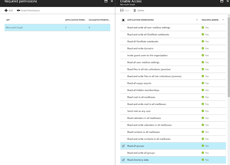Image resolution: width=230 pixels, height=165 pixels.
Task: Uncheck the Read all groups checkbox
Action: [124, 146]
